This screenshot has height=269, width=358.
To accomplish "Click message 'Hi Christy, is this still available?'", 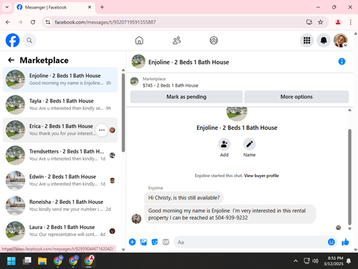I will [184, 198].
